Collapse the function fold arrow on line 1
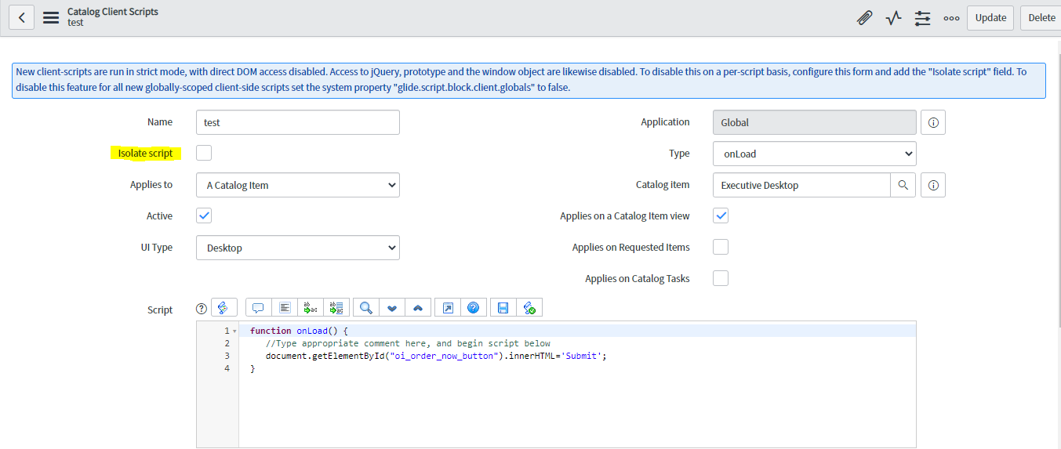1061x449 pixels. (234, 331)
